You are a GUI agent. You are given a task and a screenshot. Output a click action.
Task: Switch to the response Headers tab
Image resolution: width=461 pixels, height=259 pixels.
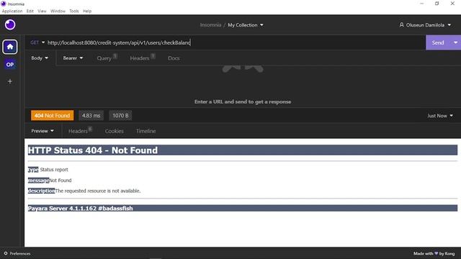click(80, 131)
